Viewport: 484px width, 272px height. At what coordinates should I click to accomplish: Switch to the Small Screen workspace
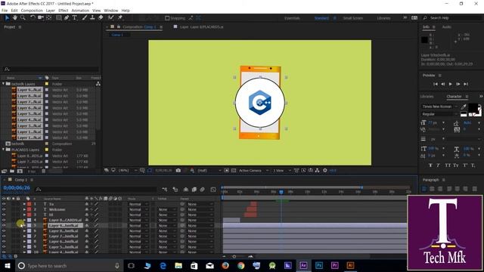tap(353, 18)
